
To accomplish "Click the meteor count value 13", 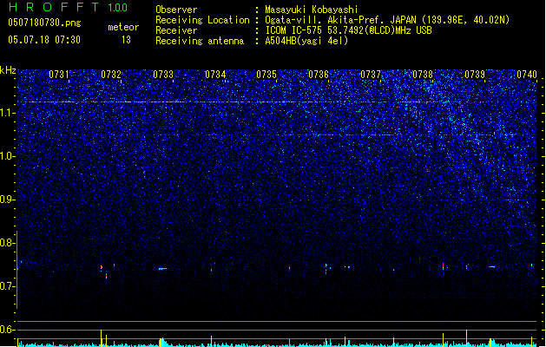I will tap(126, 40).
